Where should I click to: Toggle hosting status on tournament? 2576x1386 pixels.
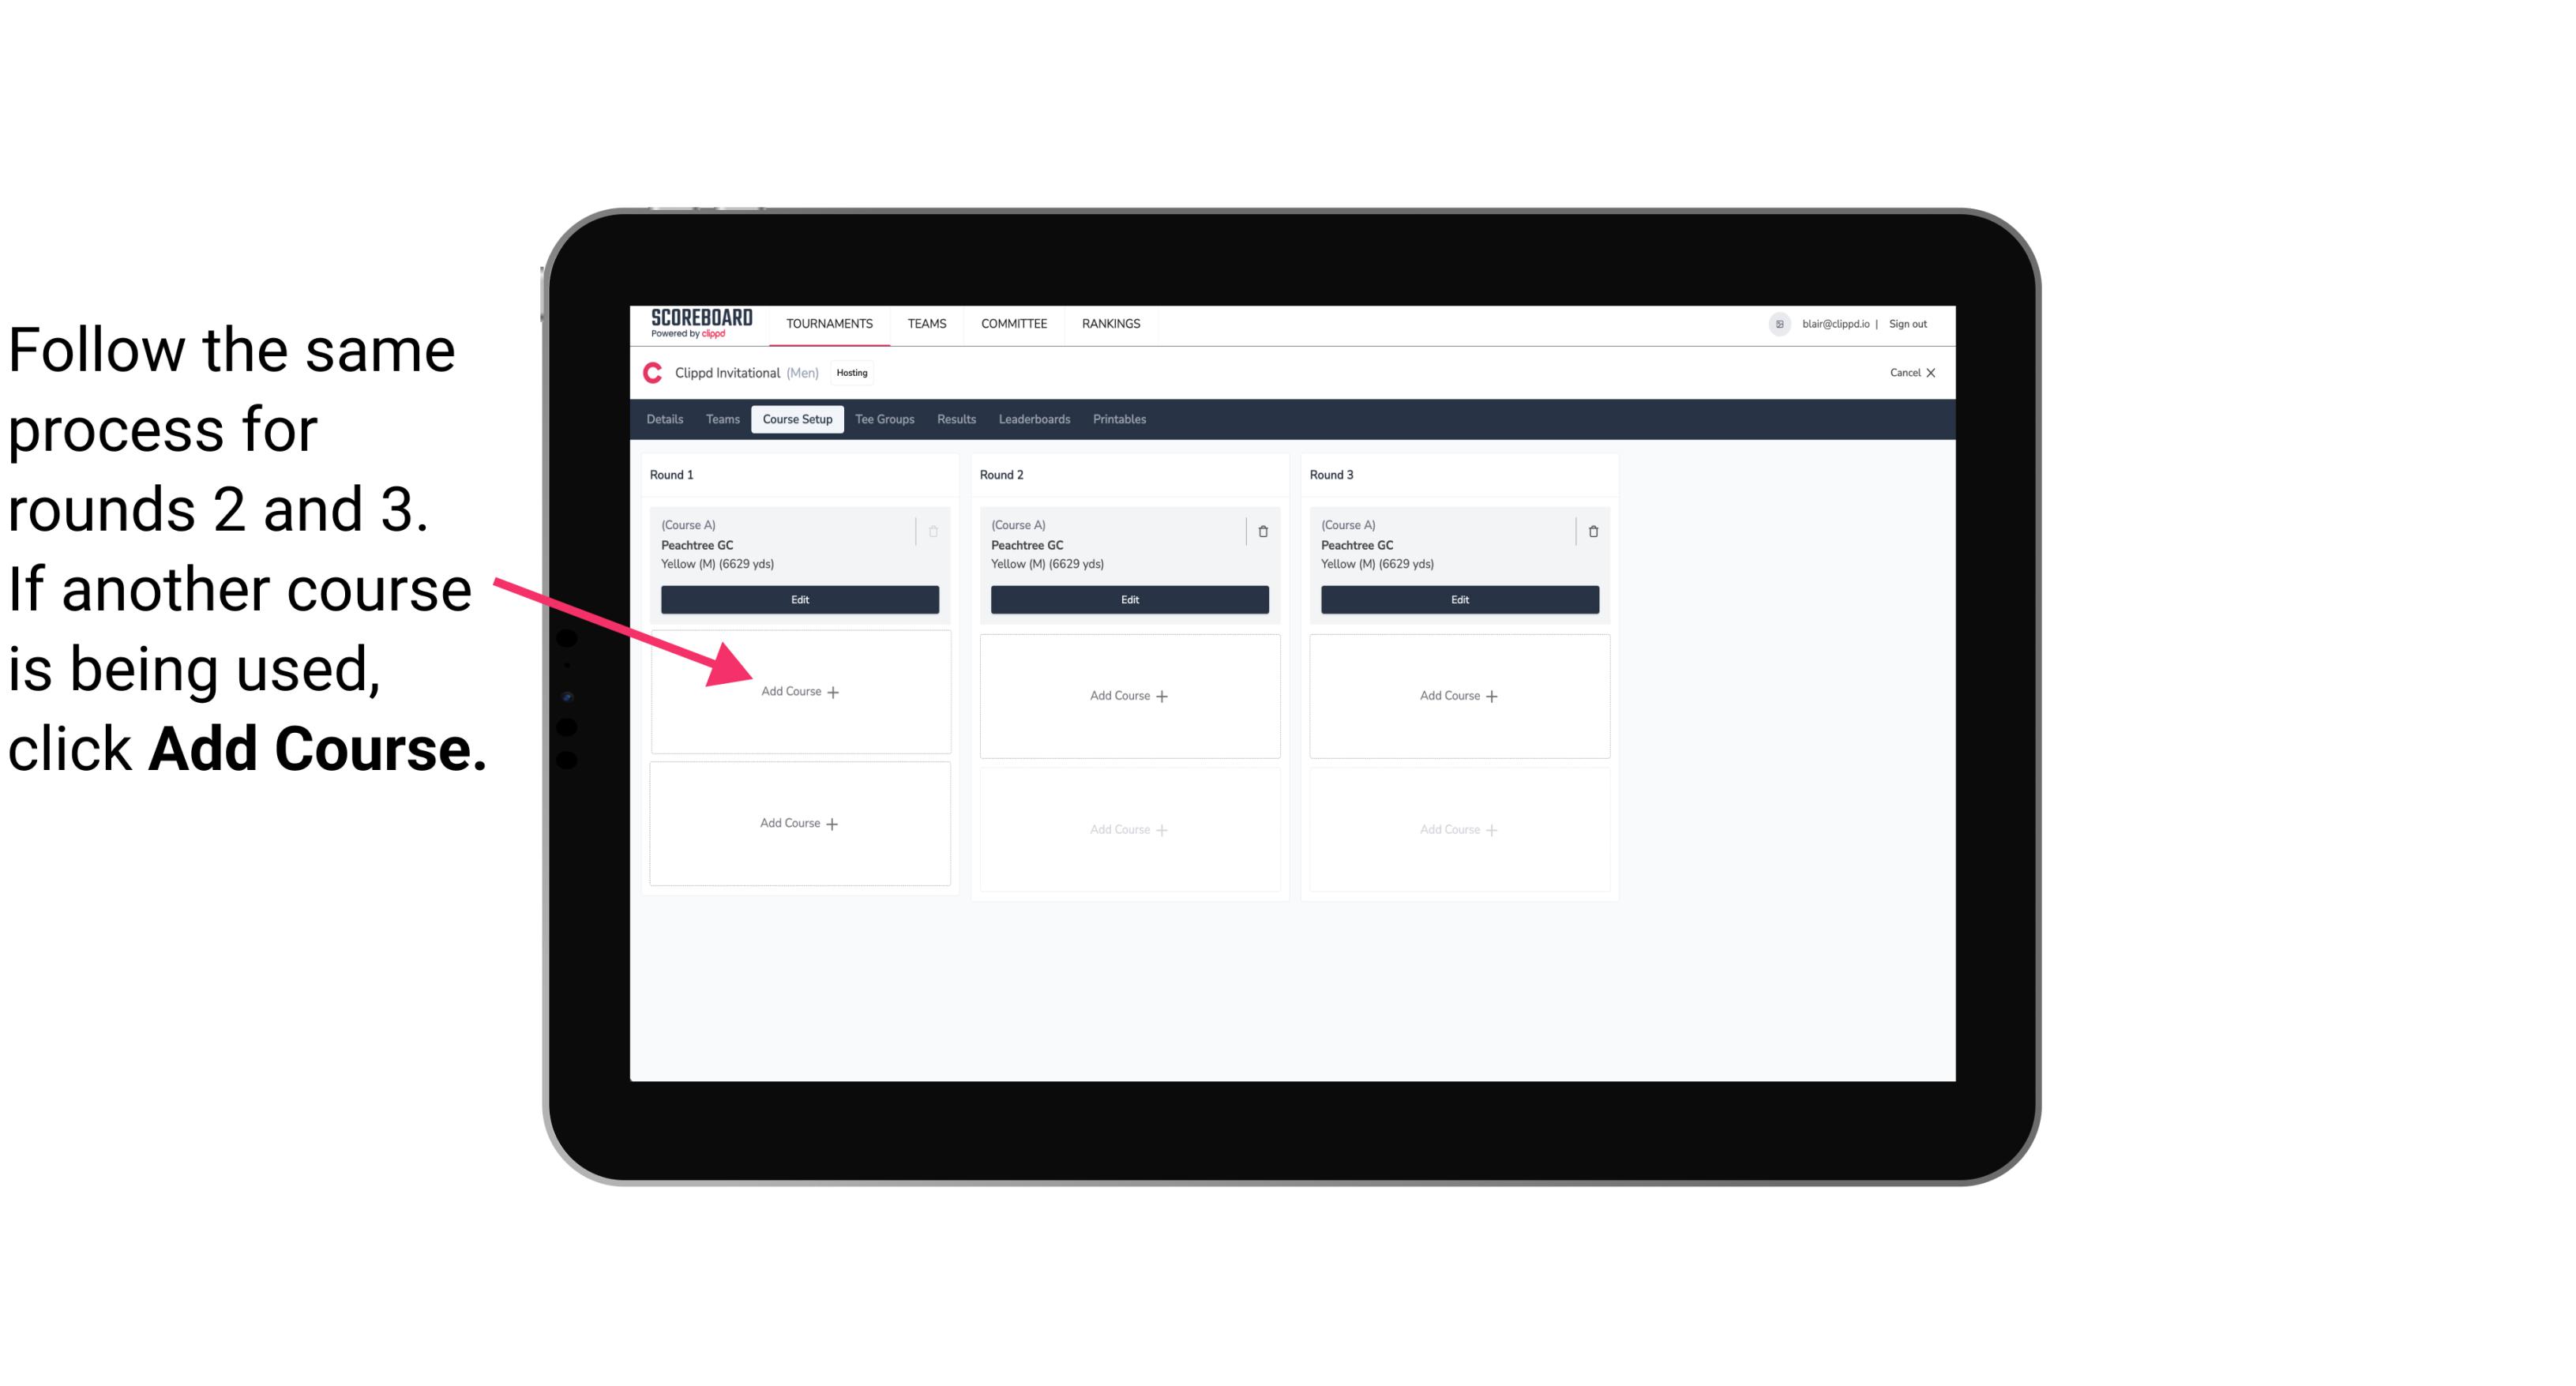(853, 374)
